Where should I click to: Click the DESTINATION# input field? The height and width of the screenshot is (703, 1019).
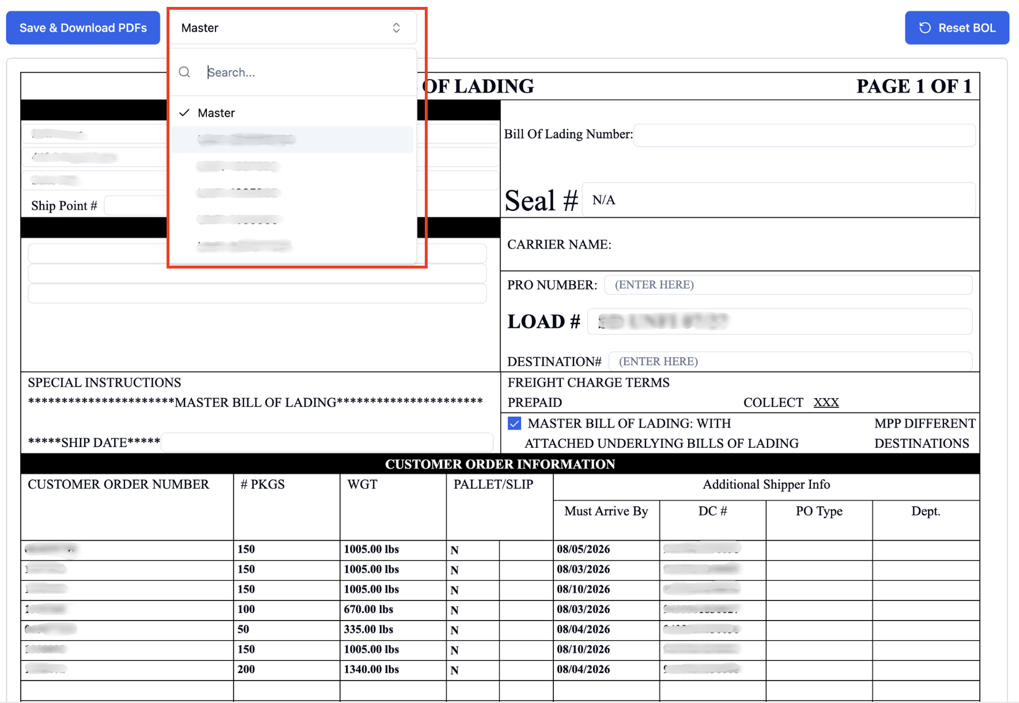(790, 361)
